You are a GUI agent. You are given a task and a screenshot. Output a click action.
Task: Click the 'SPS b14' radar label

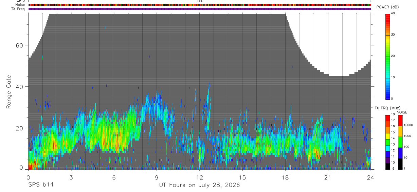coord(41,185)
